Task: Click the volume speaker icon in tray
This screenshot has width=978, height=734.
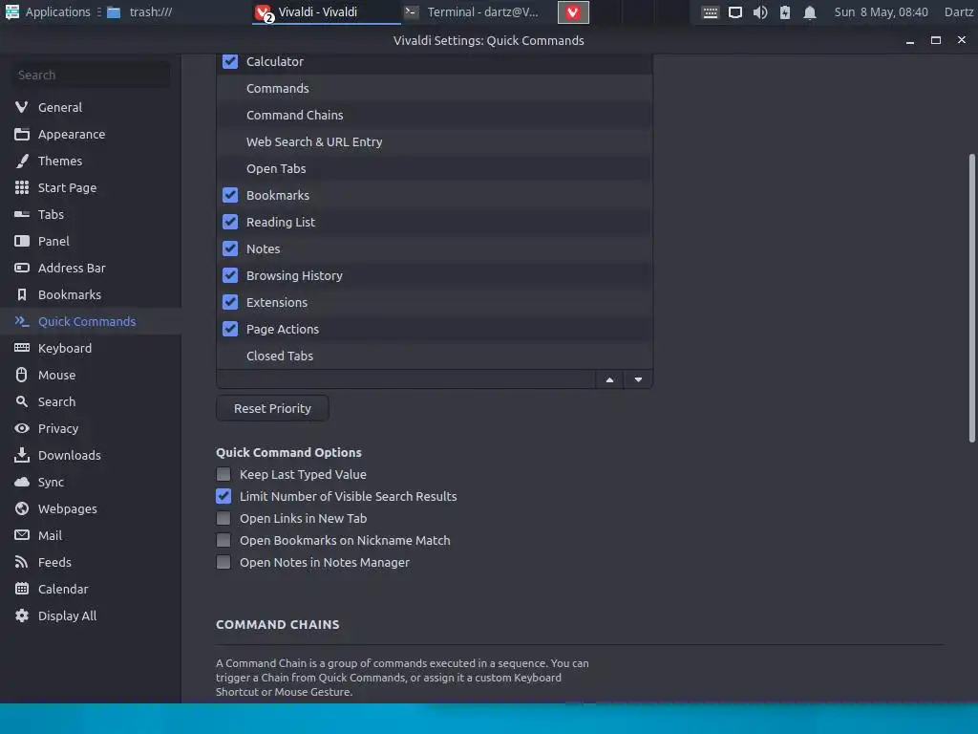Action: [759, 12]
